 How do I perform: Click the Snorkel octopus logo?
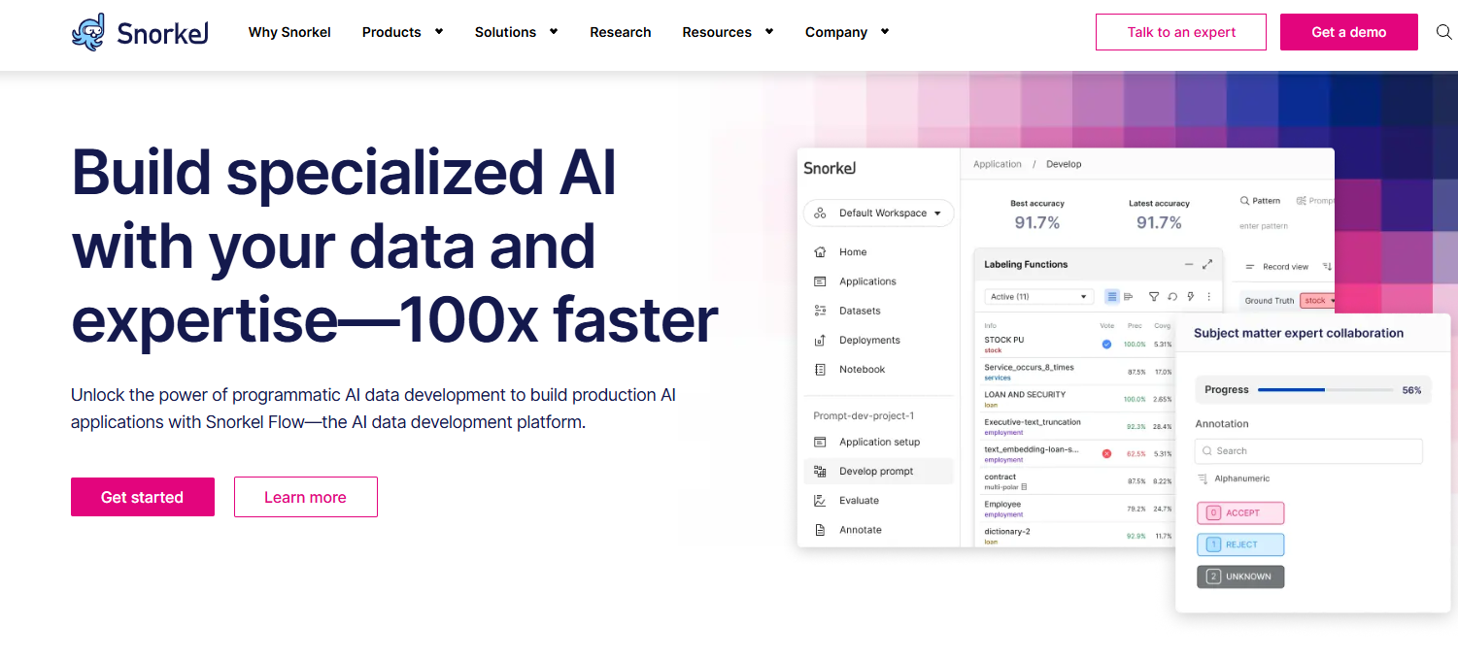(x=88, y=32)
